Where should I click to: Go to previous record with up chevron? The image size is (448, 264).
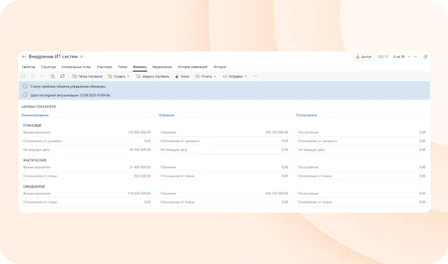point(410,57)
